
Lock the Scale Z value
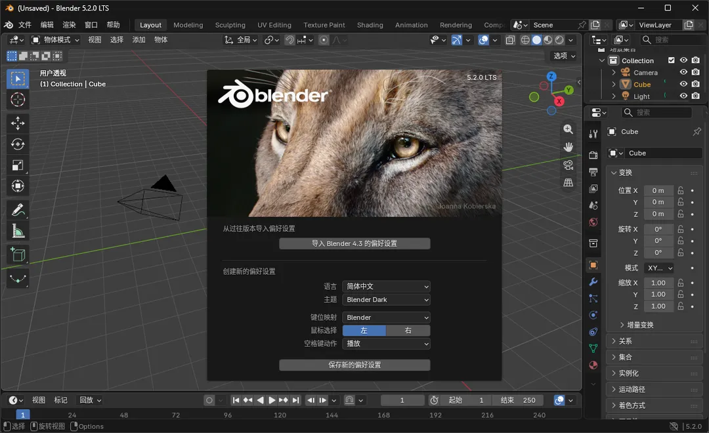[681, 306]
